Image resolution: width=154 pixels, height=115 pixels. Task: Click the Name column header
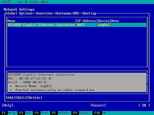tap(11, 21)
